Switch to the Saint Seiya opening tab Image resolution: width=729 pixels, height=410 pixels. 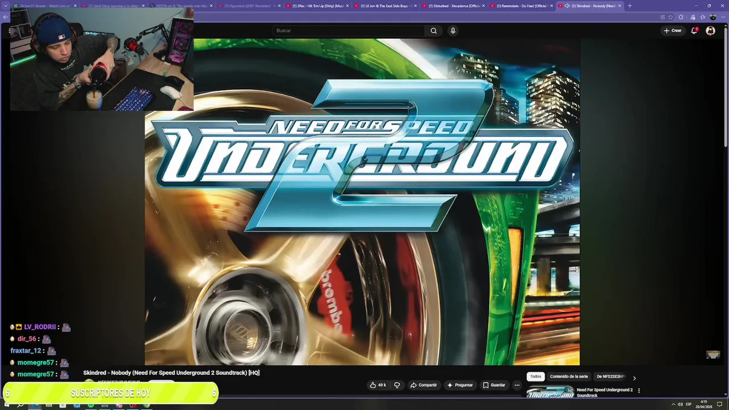pos(113,6)
